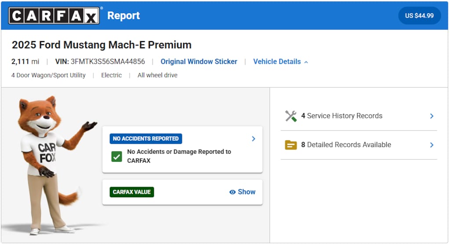The image size is (450, 245).
Task: Expand the Service History Records chevron
Action: coord(432,116)
